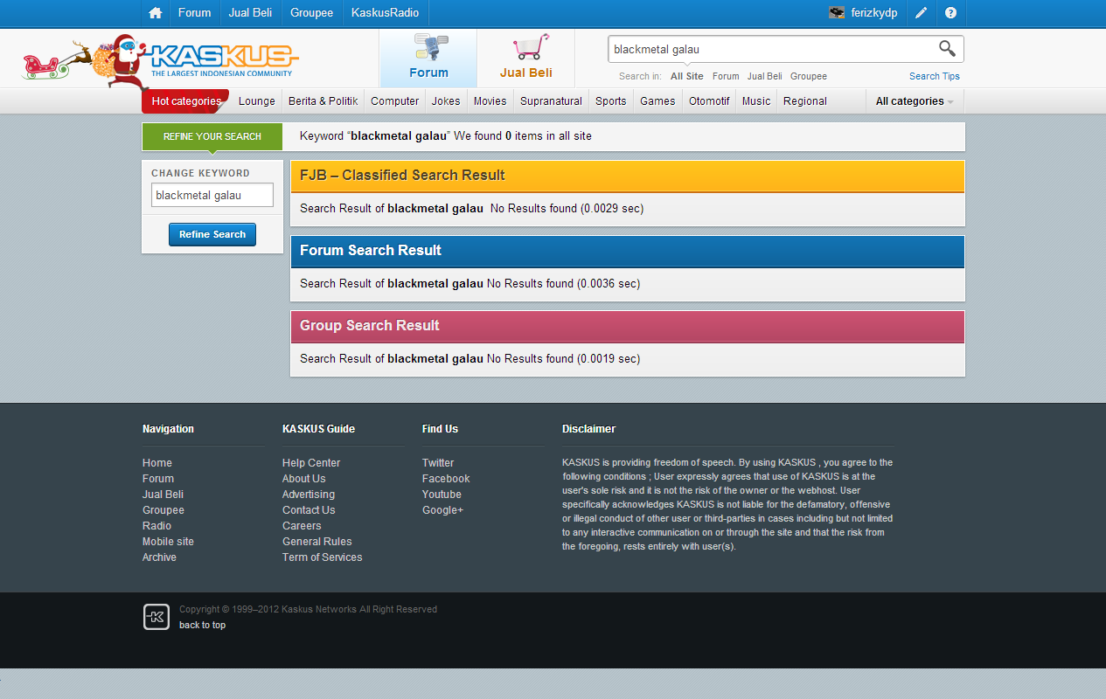
Task: Open Forum in the top bar
Action: 194,13
